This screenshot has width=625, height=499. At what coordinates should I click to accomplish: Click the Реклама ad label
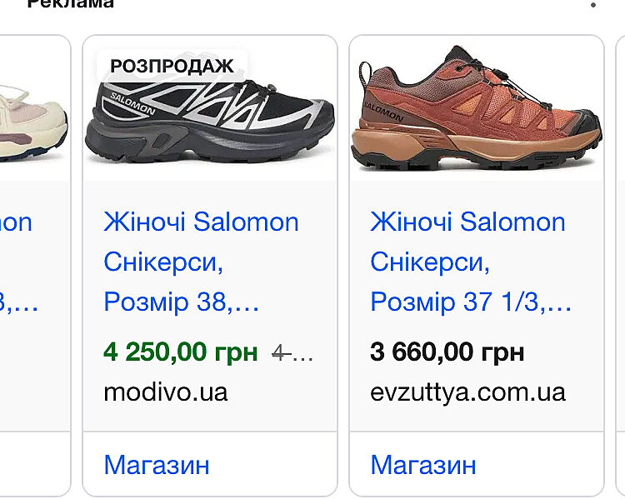click(71, 4)
